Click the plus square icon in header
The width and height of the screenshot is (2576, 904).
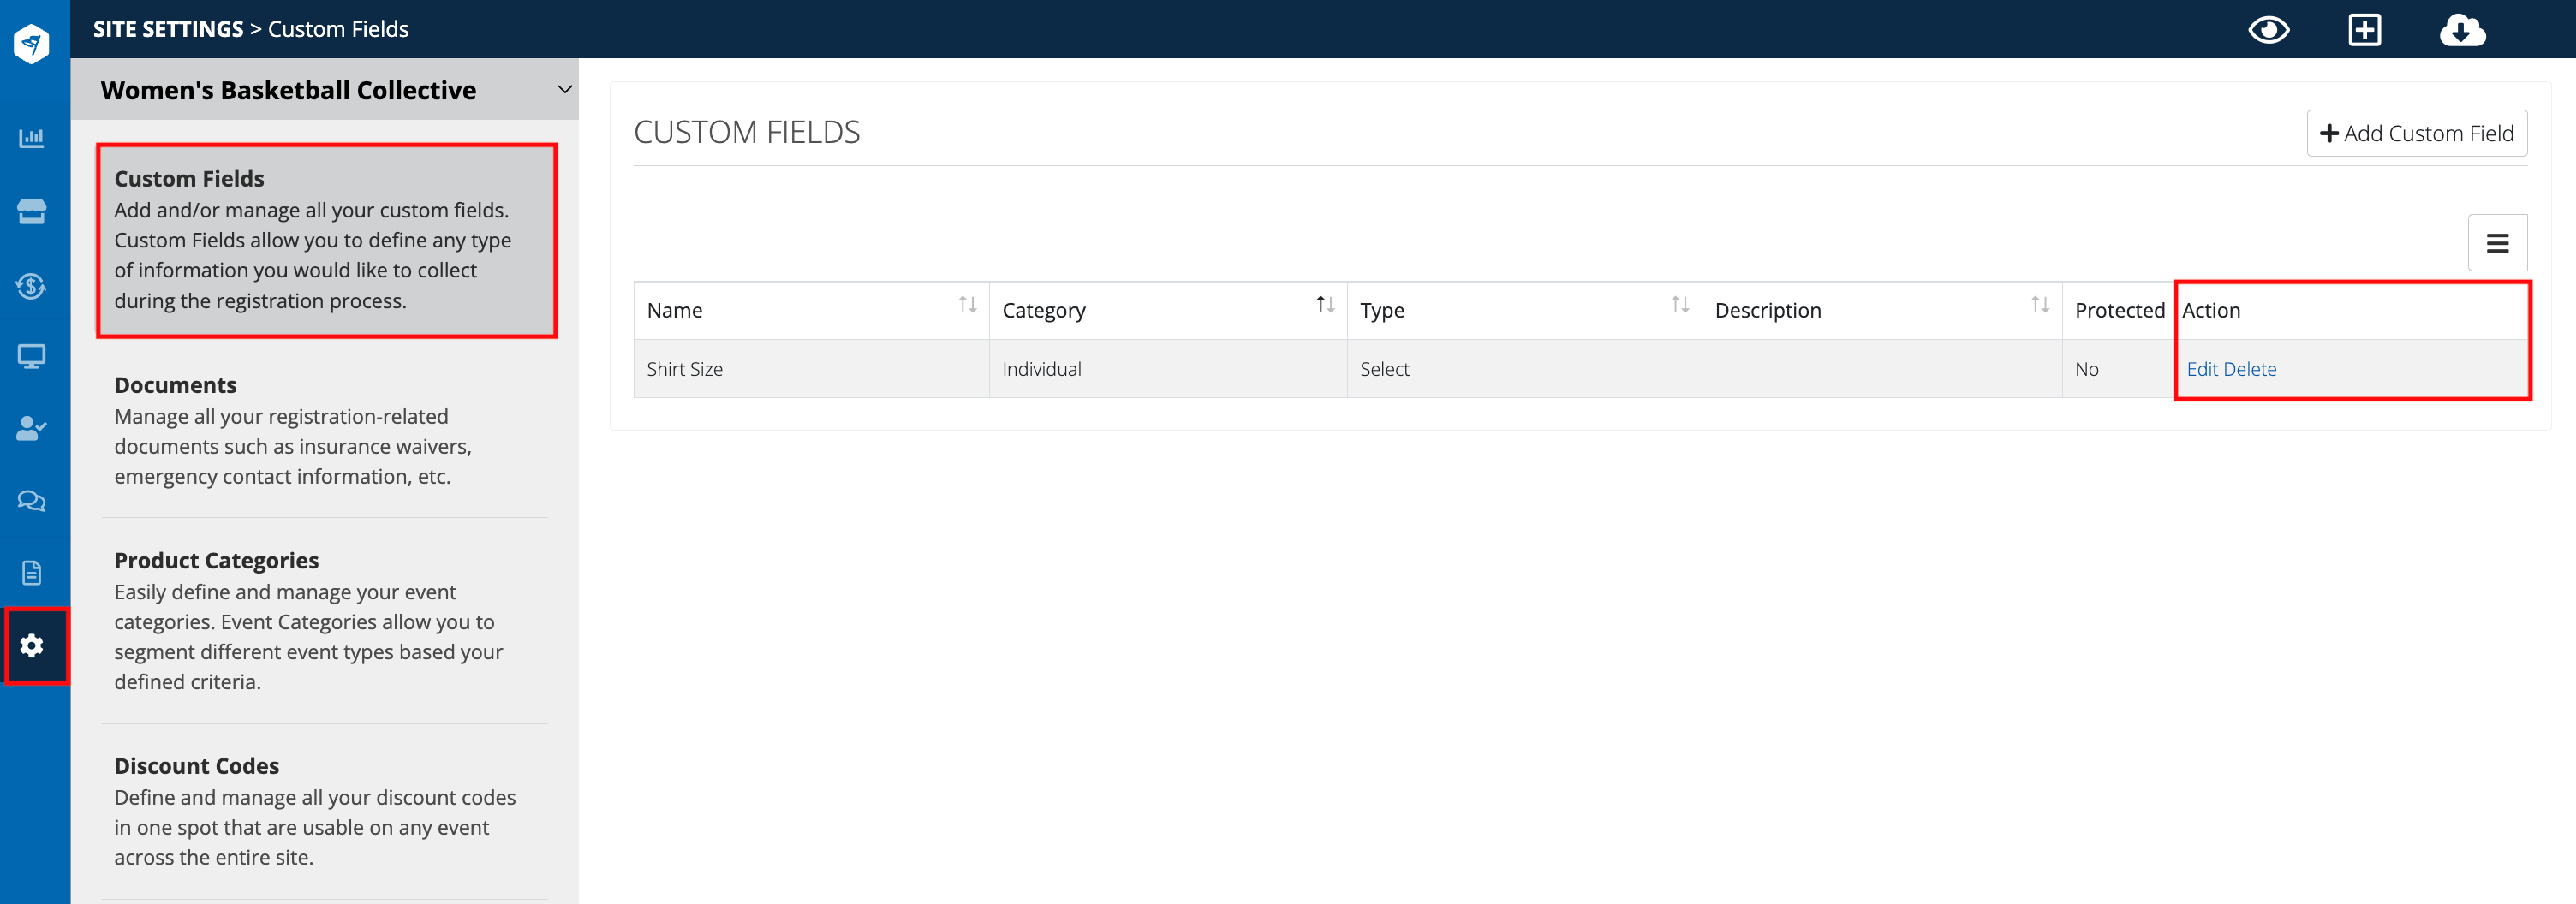coord(2365,30)
